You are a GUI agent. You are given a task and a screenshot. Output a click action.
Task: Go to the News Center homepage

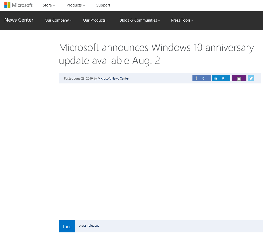(x=19, y=20)
